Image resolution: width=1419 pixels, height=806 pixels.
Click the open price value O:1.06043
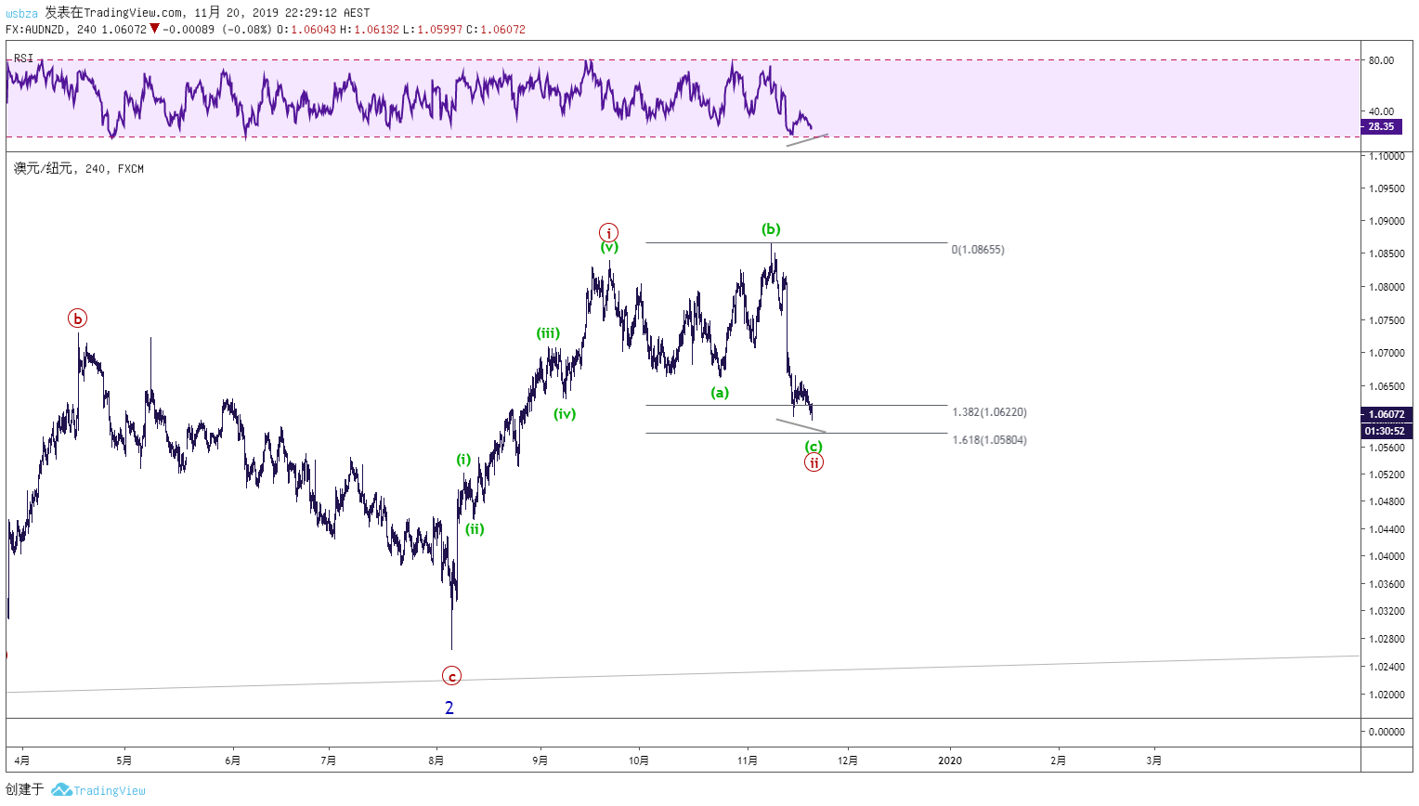[306, 30]
